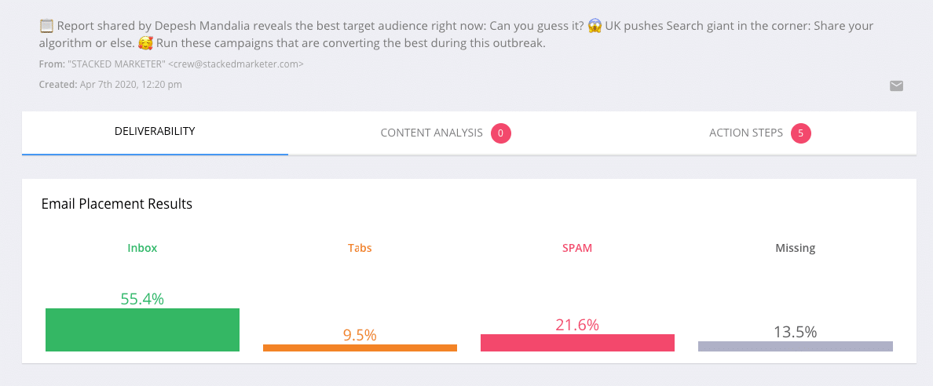Click the red SPAM bar
Viewport: 933px width, 386px height.
pyautogui.click(x=577, y=343)
